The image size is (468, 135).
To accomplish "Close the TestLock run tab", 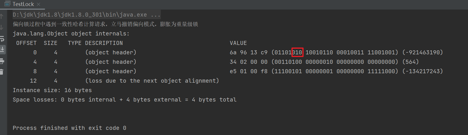I will coord(38,4).
